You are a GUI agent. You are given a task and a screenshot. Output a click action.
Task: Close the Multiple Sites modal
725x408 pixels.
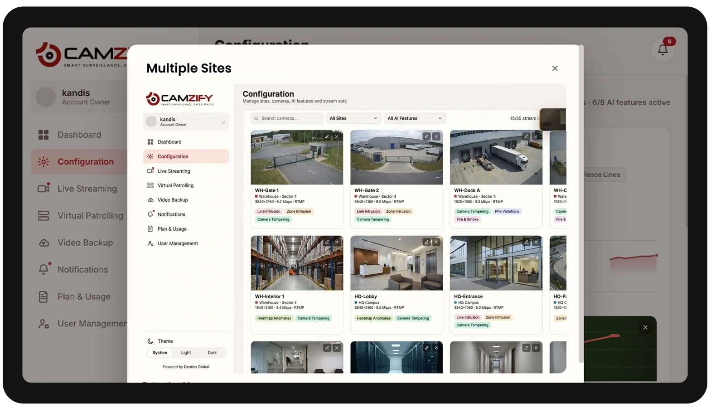pyautogui.click(x=555, y=68)
